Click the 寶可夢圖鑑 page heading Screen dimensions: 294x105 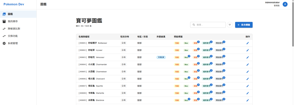(89, 21)
